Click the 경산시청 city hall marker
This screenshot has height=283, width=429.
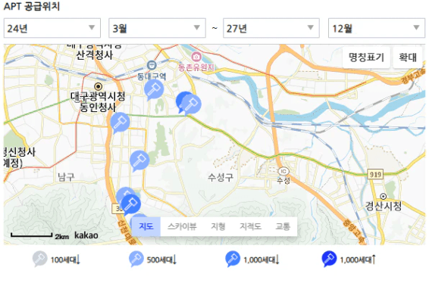[x=384, y=196]
